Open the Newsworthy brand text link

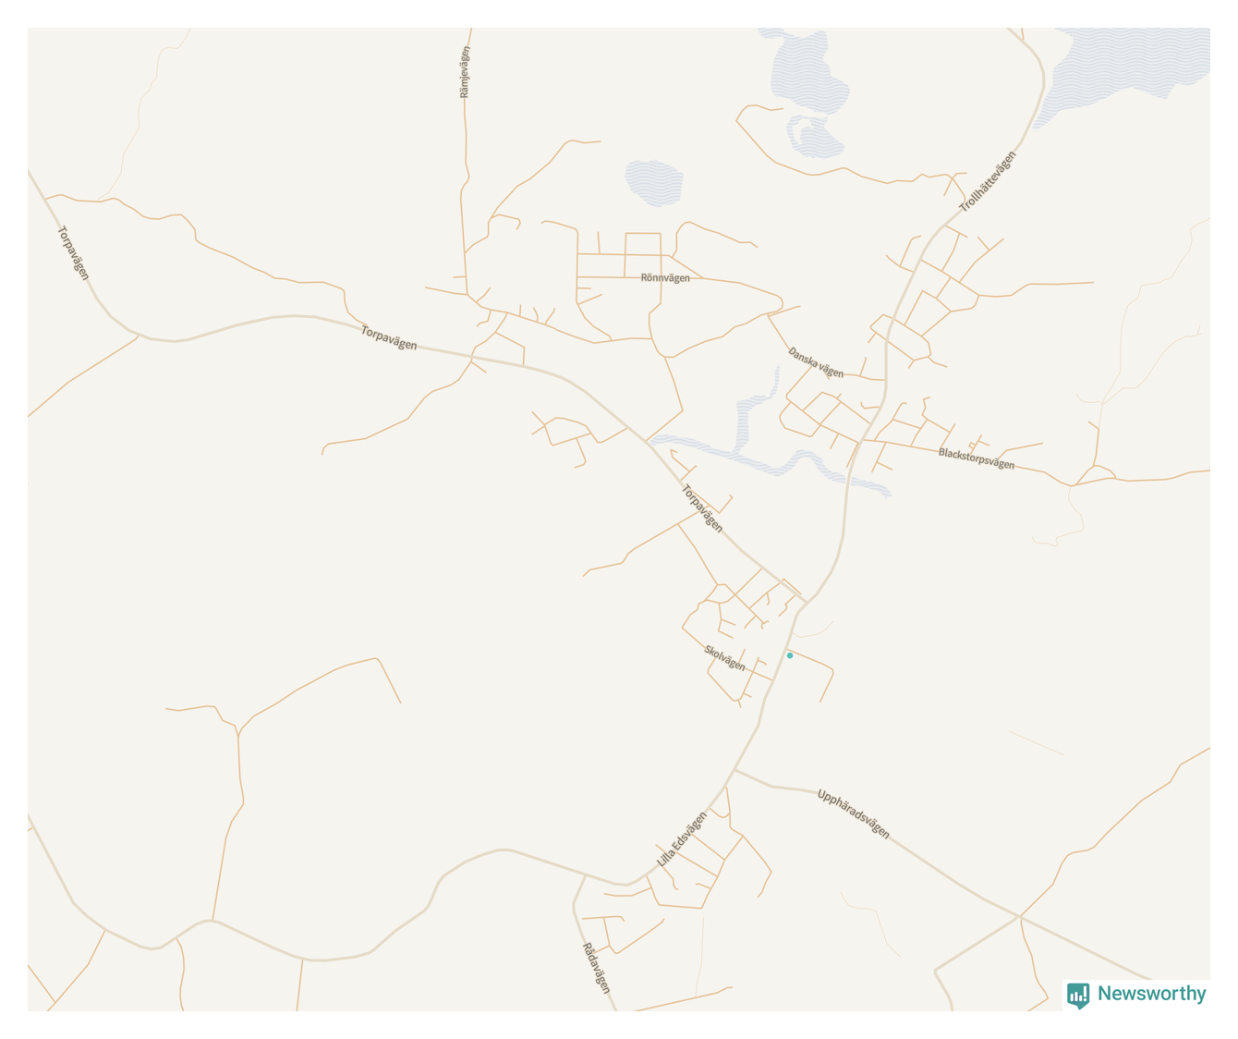(x=1151, y=994)
